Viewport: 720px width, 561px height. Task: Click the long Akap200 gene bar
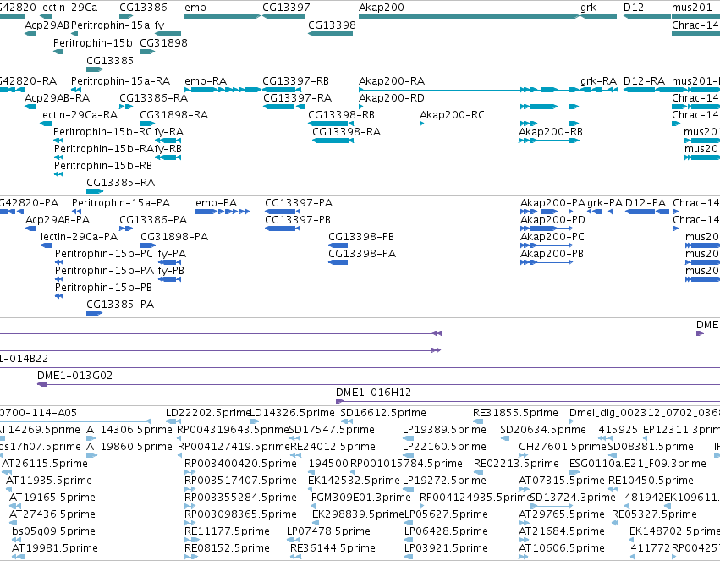469,16
